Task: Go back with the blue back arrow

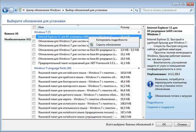Action: pyautogui.click(x=5, y=10)
